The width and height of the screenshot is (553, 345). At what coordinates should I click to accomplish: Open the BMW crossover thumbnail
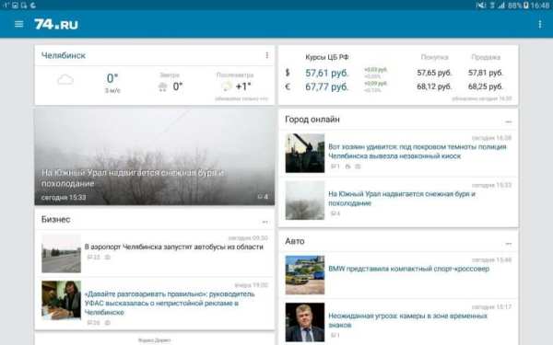(x=305, y=275)
